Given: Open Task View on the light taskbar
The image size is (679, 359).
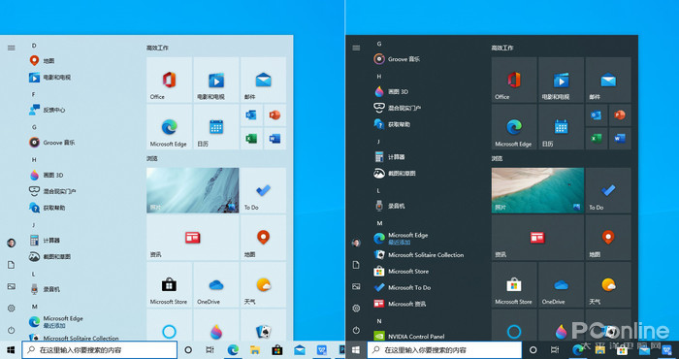Looking at the screenshot, I should (x=210, y=350).
